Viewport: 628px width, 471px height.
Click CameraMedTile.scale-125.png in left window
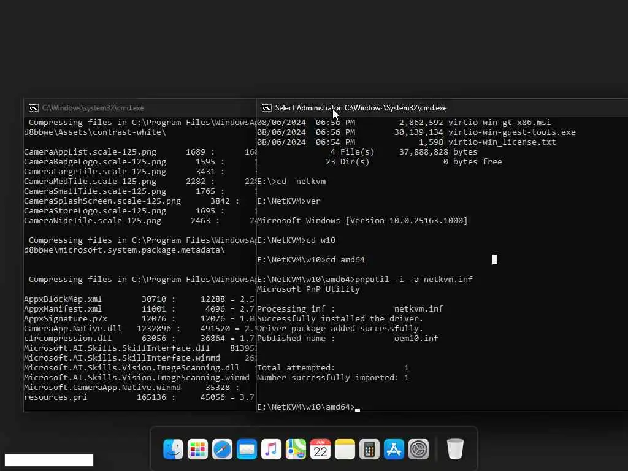[90, 182]
